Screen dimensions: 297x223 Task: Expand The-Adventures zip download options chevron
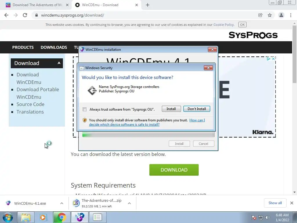point(129,203)
